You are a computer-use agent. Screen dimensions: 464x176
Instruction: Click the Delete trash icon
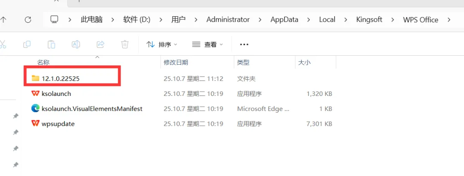tap(125, 45)
